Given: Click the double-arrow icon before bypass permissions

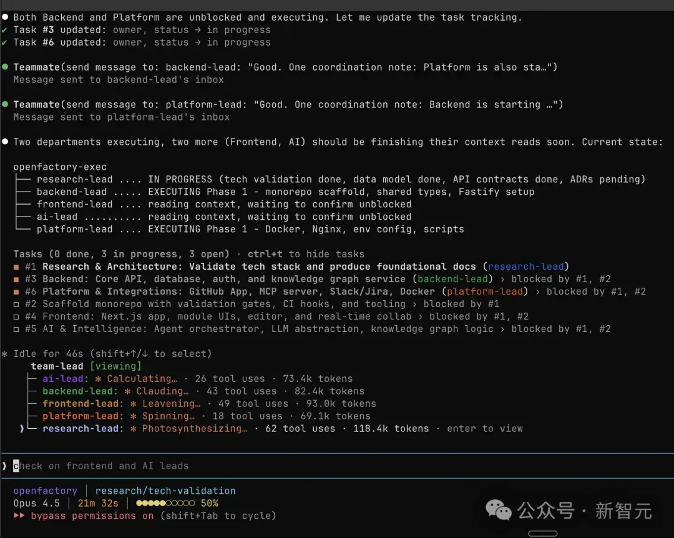Looking at the screenshot, I should (19, 515).
